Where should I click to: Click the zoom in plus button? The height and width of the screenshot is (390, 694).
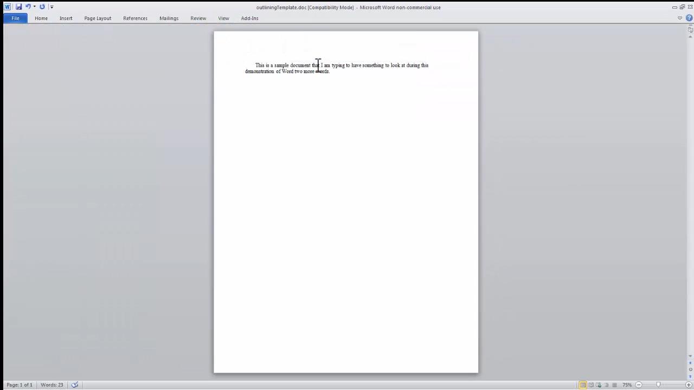689,385
